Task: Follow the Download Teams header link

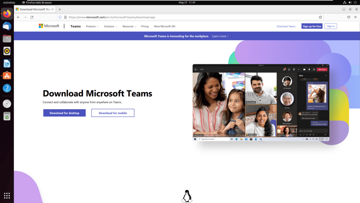Action: tap(286, 26)
